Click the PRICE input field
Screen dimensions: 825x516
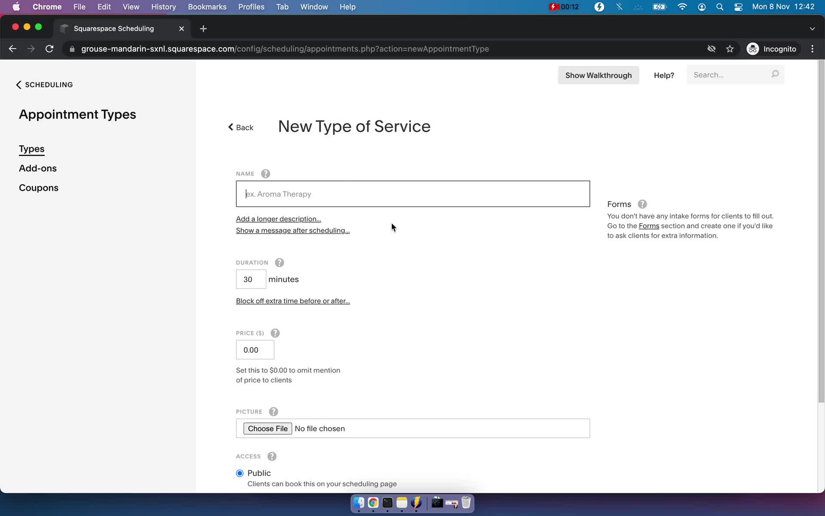click(x=254, y=350)
